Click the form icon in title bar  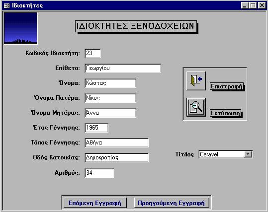[x=6, y=5]
